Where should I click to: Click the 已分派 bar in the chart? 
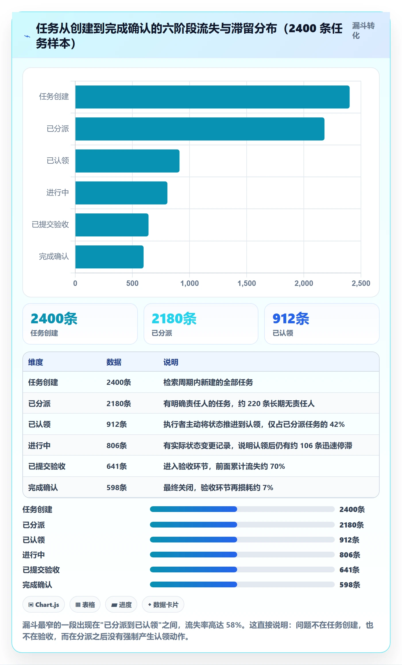(200, 129)
